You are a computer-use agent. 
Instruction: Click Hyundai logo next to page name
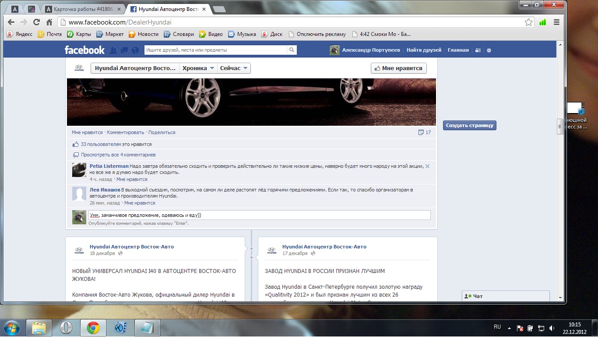(x=79, y=68)
